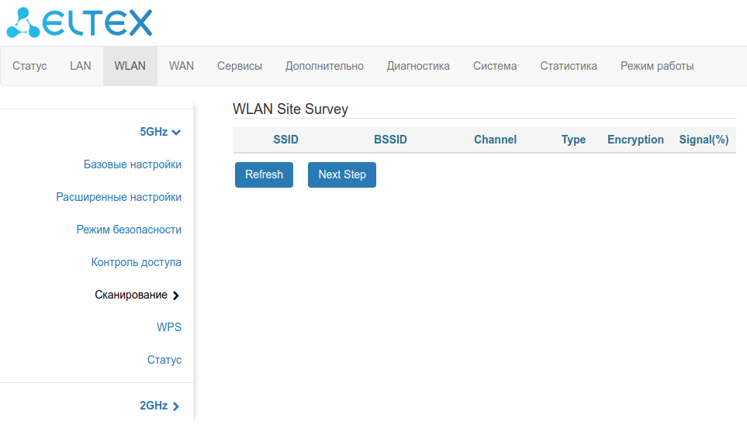Click the Next Step button

341,174
